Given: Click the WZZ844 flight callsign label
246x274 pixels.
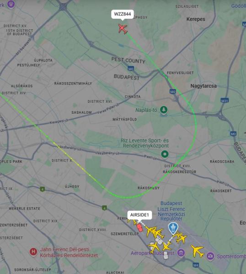Looking at the screenshot, I should [x=123, y=14].
